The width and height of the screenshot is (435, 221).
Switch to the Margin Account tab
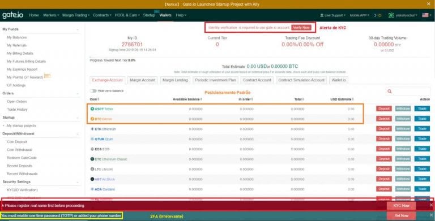pos(143,80)
